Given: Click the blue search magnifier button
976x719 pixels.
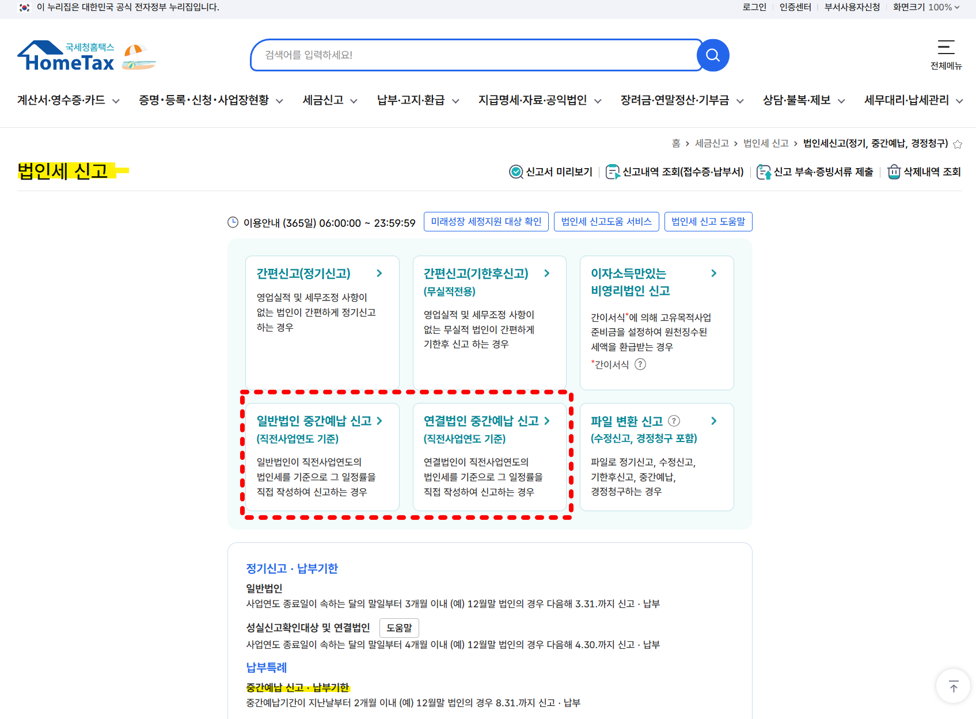Looking at the screenshot, I should (x=713, y=55).
